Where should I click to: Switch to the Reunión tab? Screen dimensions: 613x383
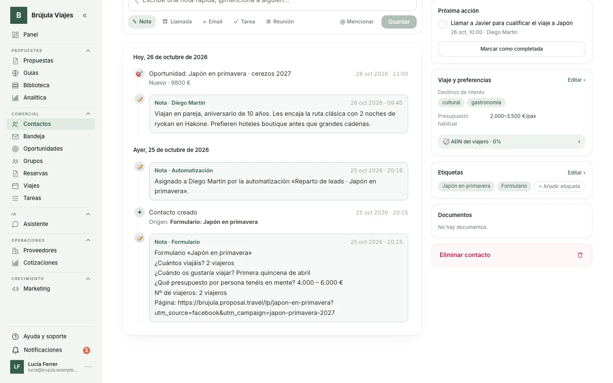point(280,22)
